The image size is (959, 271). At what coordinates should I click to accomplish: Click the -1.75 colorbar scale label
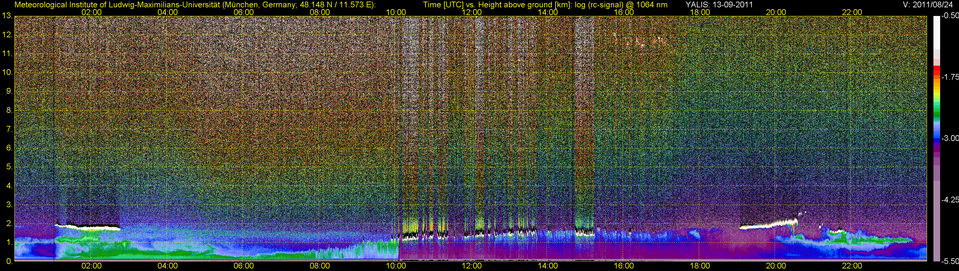pyautogui.click(x=950, y=77)
